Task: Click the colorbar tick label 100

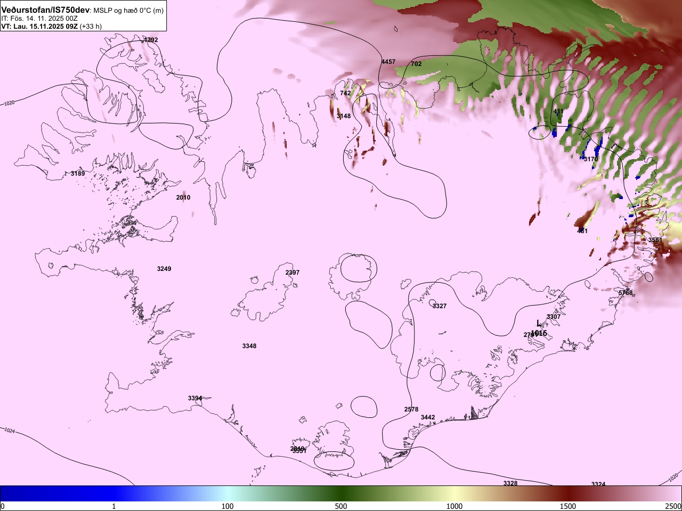Action: click(x=228, y=506)
